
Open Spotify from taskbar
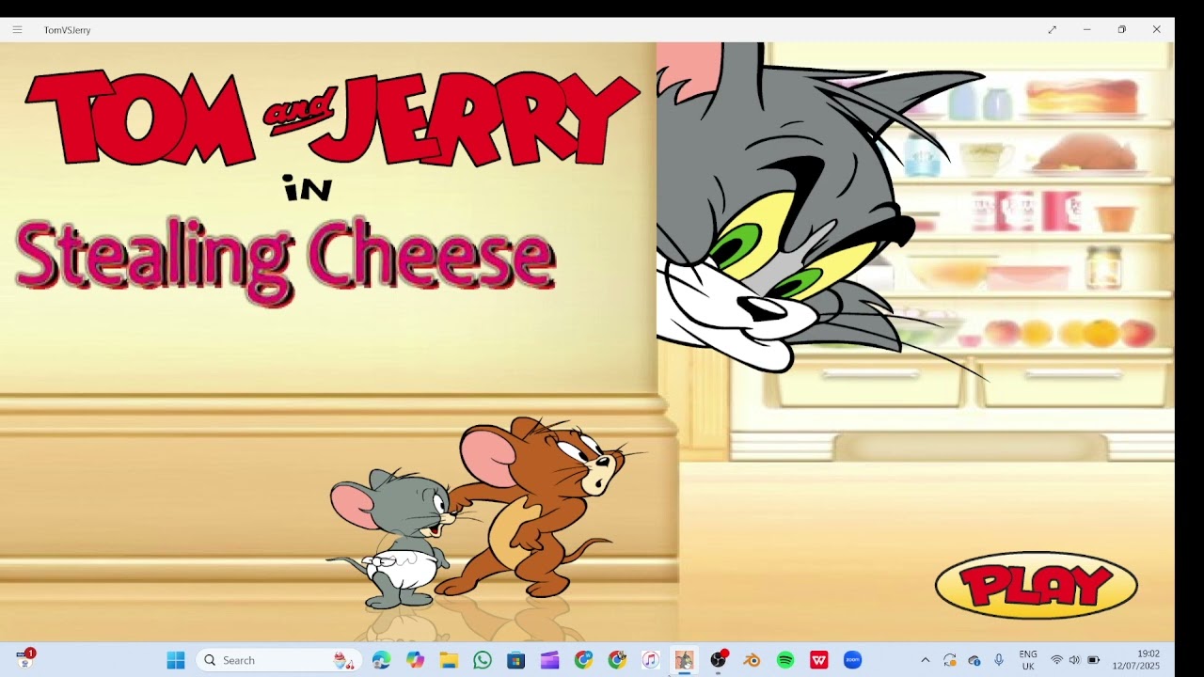click(x=785, y=660)
